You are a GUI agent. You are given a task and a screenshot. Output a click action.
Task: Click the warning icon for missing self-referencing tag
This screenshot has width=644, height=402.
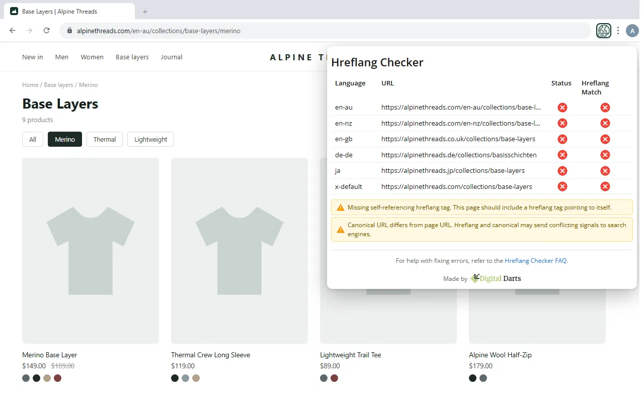(341, 208)
